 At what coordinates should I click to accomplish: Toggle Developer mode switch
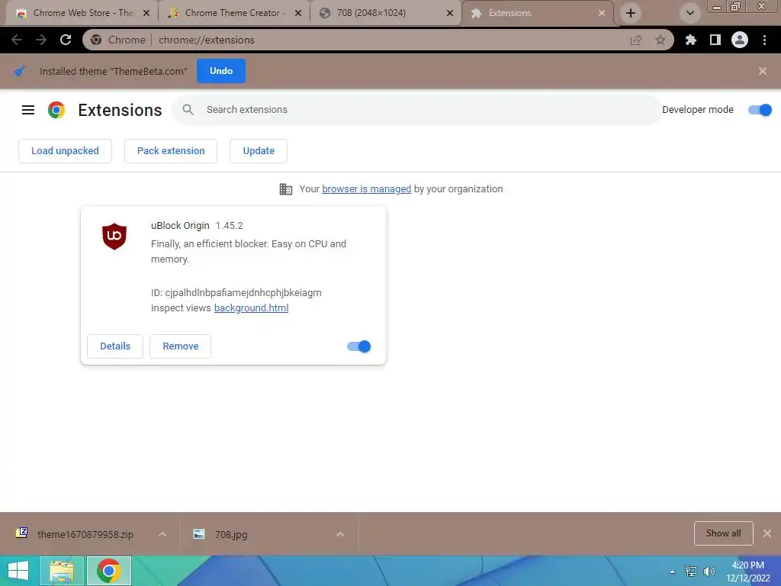point(760,110)
